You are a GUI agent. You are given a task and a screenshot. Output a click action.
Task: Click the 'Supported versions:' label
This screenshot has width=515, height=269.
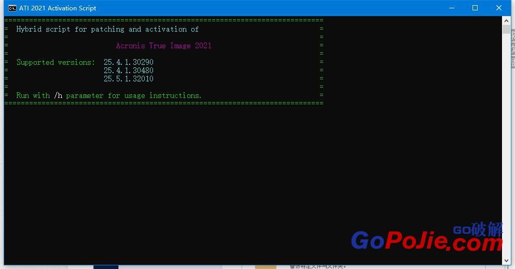click(56, 62)
